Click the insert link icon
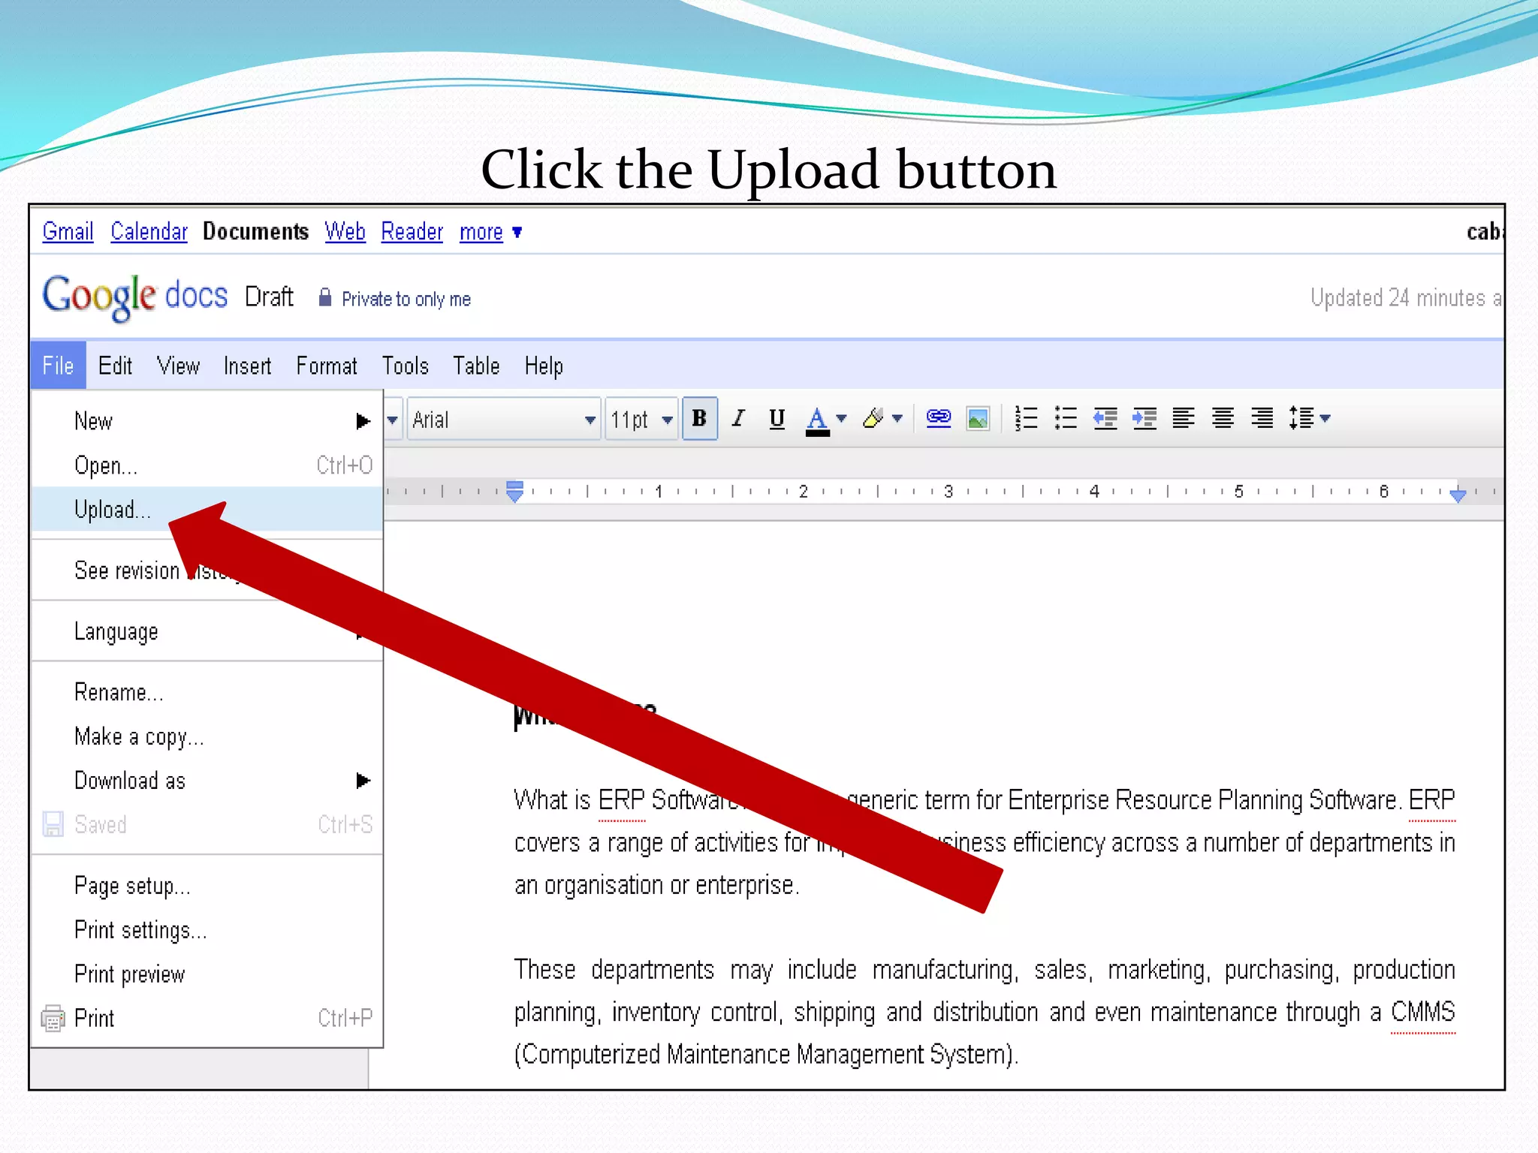The width and height of the screenshot is (1538, 1153). point(939,418)
